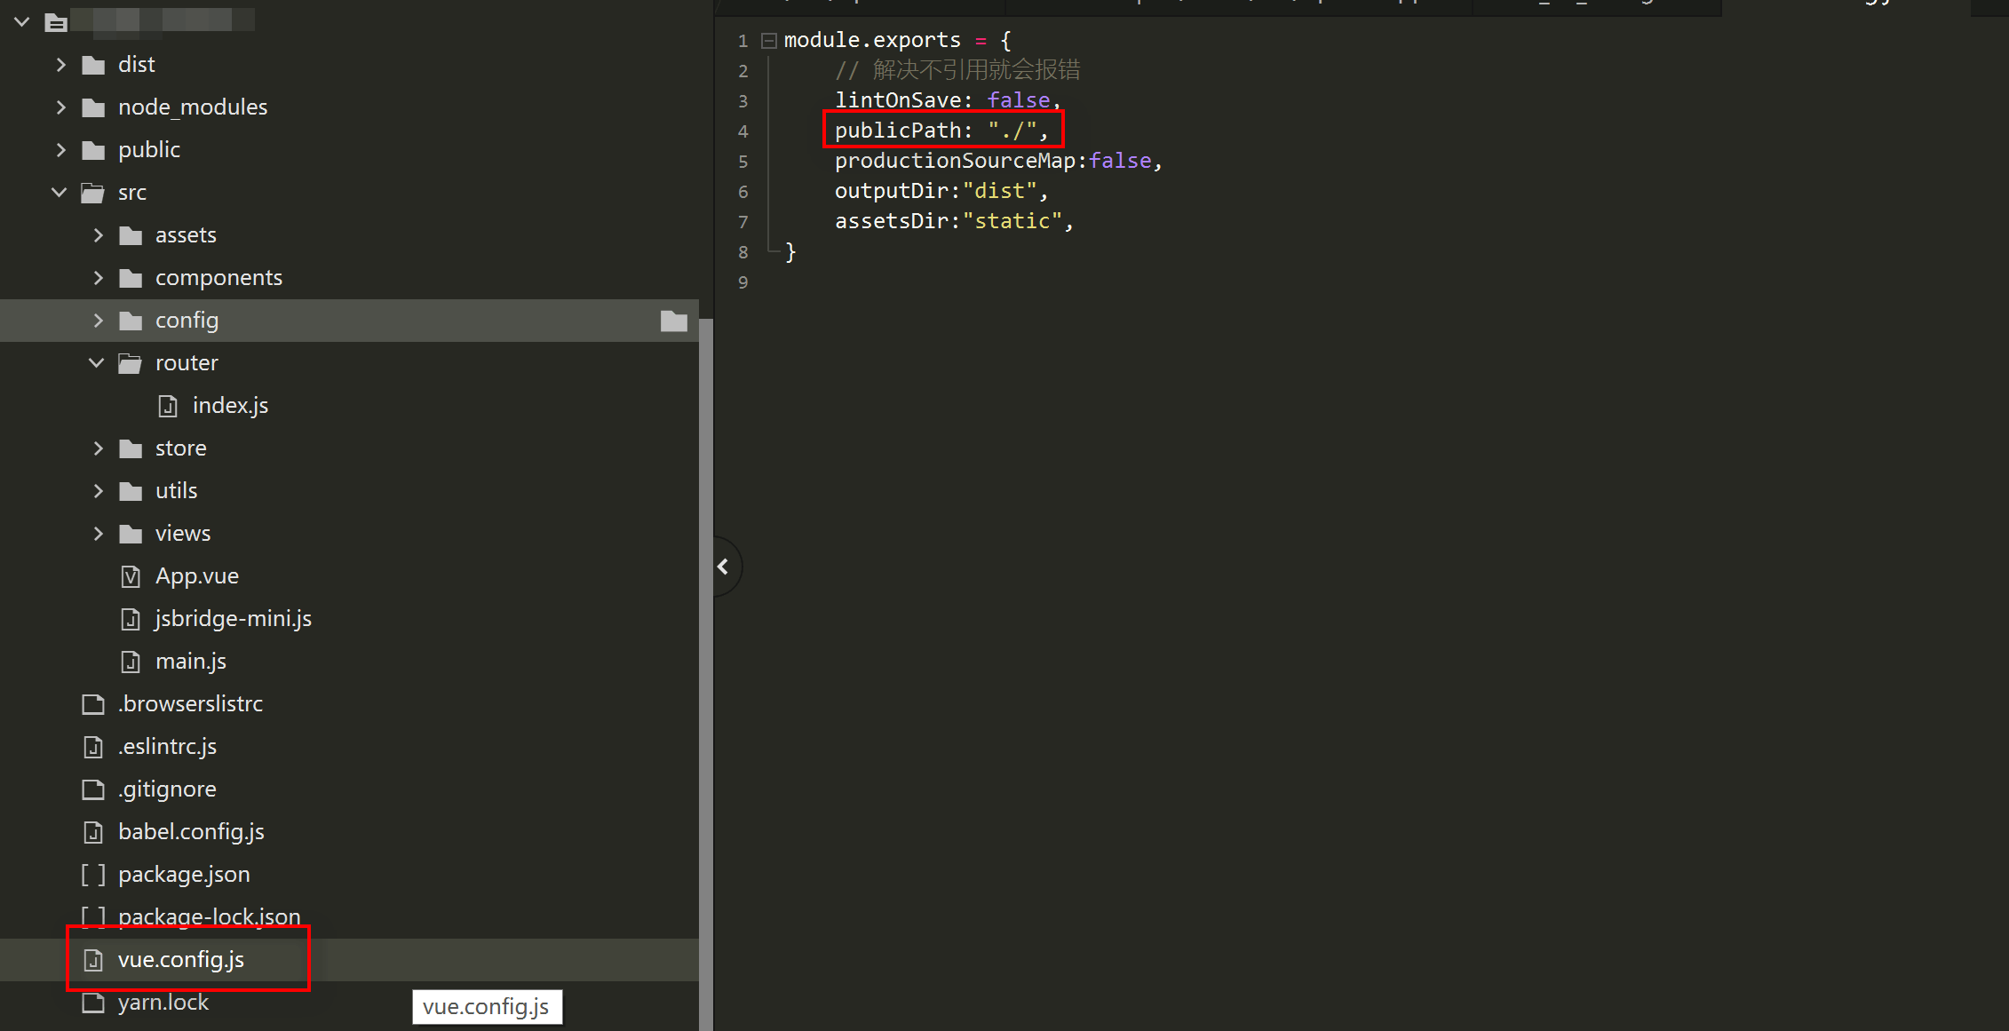This screenshot has width=2009, height=1031.
Task: Collapse the module.exports block via the fold marker
Action: coord(767,40)
